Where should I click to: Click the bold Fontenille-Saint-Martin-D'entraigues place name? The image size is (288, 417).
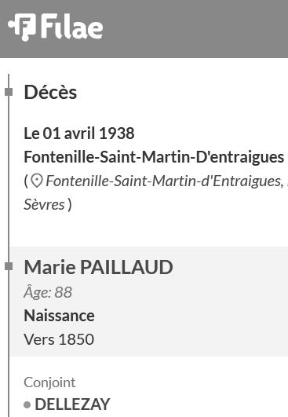(x=154, y=157)
